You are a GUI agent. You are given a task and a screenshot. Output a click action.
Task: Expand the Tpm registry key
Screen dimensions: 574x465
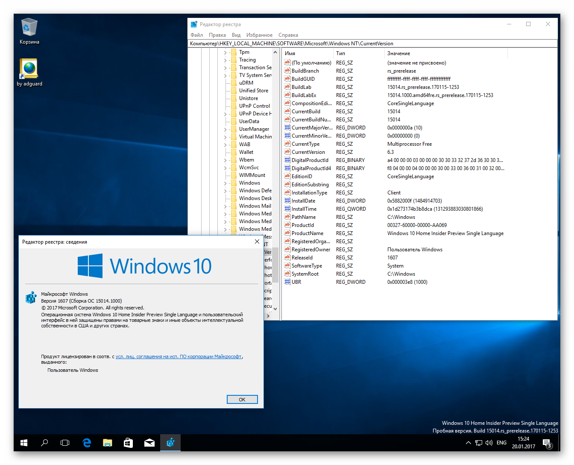pyautogui.click(x=225, y=53)
